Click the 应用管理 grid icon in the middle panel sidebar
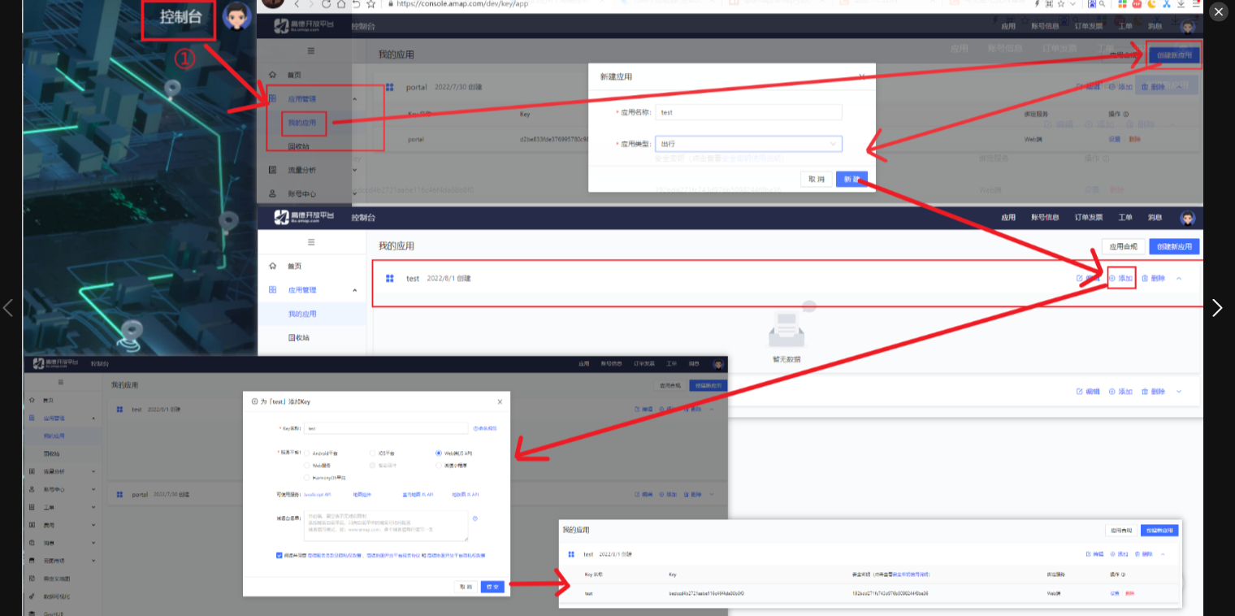The image size is (1235, 616). [x=273, y=290]
